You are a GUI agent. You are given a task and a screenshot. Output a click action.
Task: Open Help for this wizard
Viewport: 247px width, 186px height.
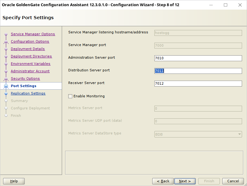tap(14, 181)
